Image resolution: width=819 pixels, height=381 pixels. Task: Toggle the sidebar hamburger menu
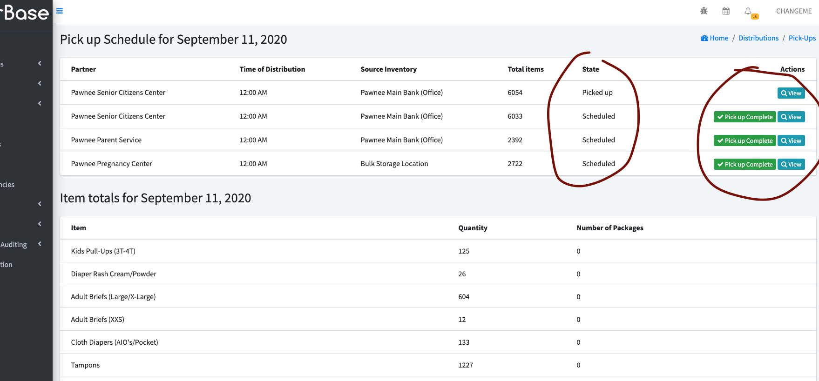tap(60, 11)
